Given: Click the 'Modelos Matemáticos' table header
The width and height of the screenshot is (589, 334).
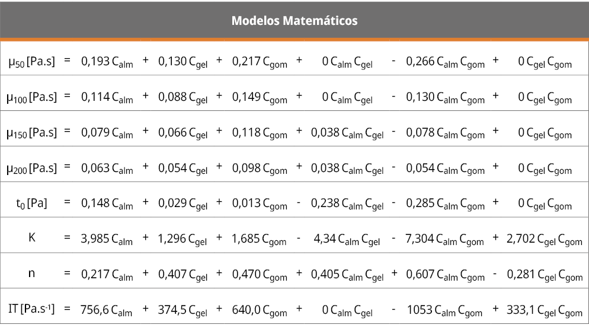Looking at the screenshot, I should click(294, 21).
